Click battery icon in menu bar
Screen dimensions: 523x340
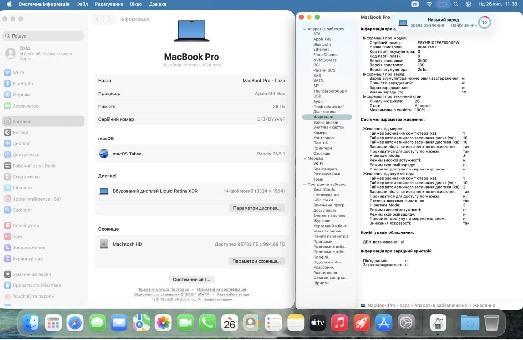pos(443,4)
